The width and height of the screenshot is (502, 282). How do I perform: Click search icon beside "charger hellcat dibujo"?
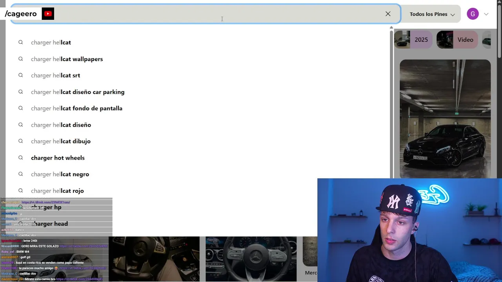click(x=20, y=141)
